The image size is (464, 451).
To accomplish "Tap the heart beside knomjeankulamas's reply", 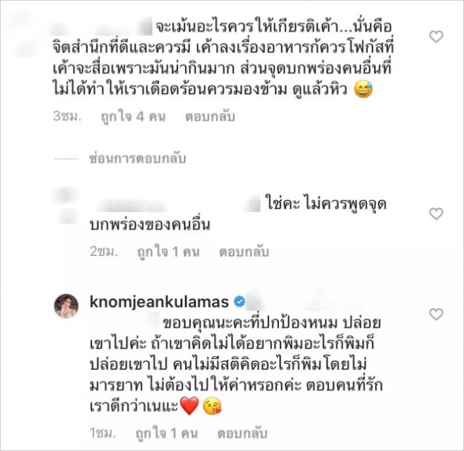I will 436,314.
